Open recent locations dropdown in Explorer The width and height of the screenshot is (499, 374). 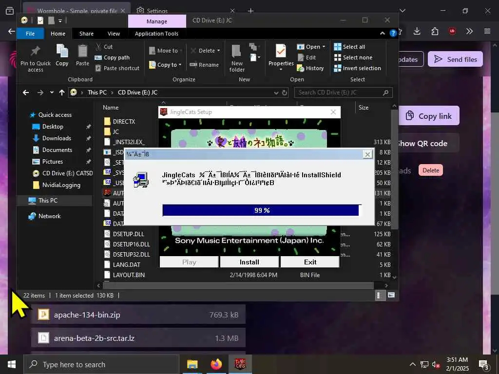(52, 93)
